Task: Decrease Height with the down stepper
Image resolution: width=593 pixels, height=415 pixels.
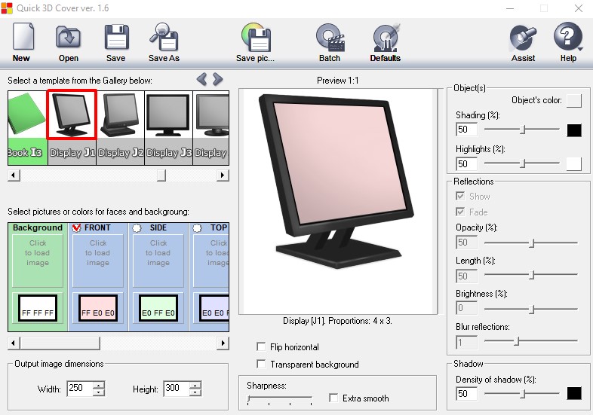Action: point(195,392)
